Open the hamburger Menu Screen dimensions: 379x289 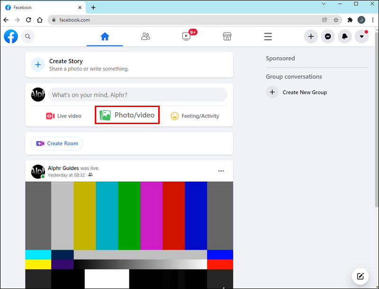tap(268, 36)
